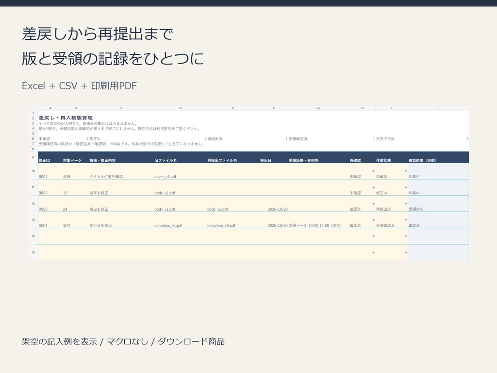Screen dimensions: 497x373
Task: Click the 修正中 status cell in row R002
Action: point(392,188)
